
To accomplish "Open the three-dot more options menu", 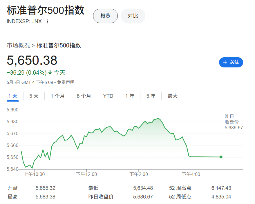I will (47, 21).
